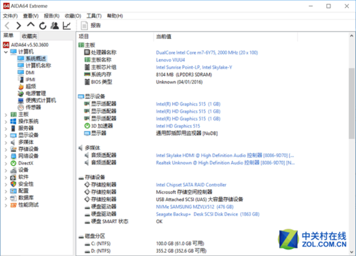Open the 文件(F) menu
Viewport: 356px width, 256px height.
(x=10, y=16)
